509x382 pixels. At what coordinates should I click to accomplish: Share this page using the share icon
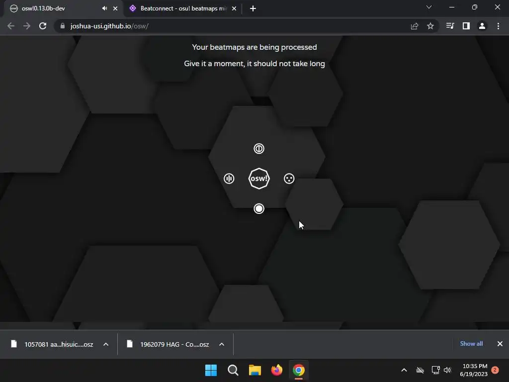(x=415, y=26)
